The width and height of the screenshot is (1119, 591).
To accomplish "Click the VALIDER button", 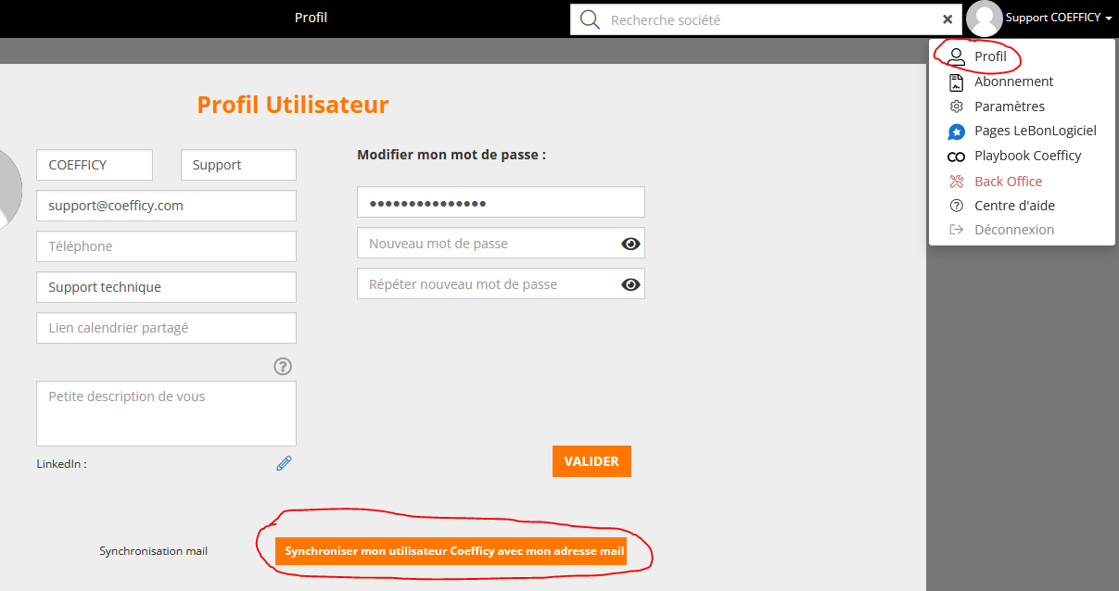I will coord(591,461).
